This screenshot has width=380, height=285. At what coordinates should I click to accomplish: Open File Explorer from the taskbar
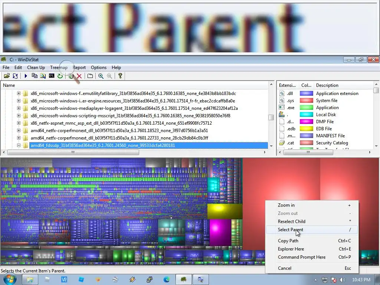click(x=30, y=280)
